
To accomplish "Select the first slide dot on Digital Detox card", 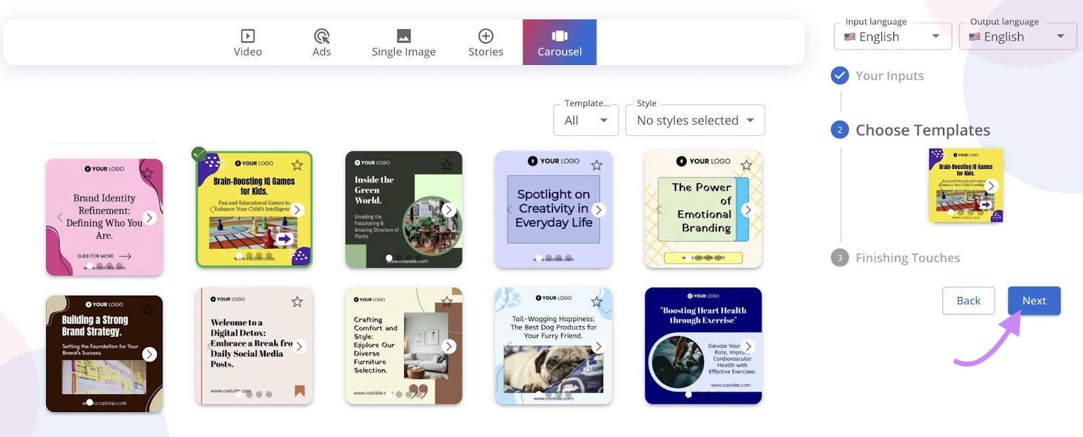I will [x=240, y=394].
